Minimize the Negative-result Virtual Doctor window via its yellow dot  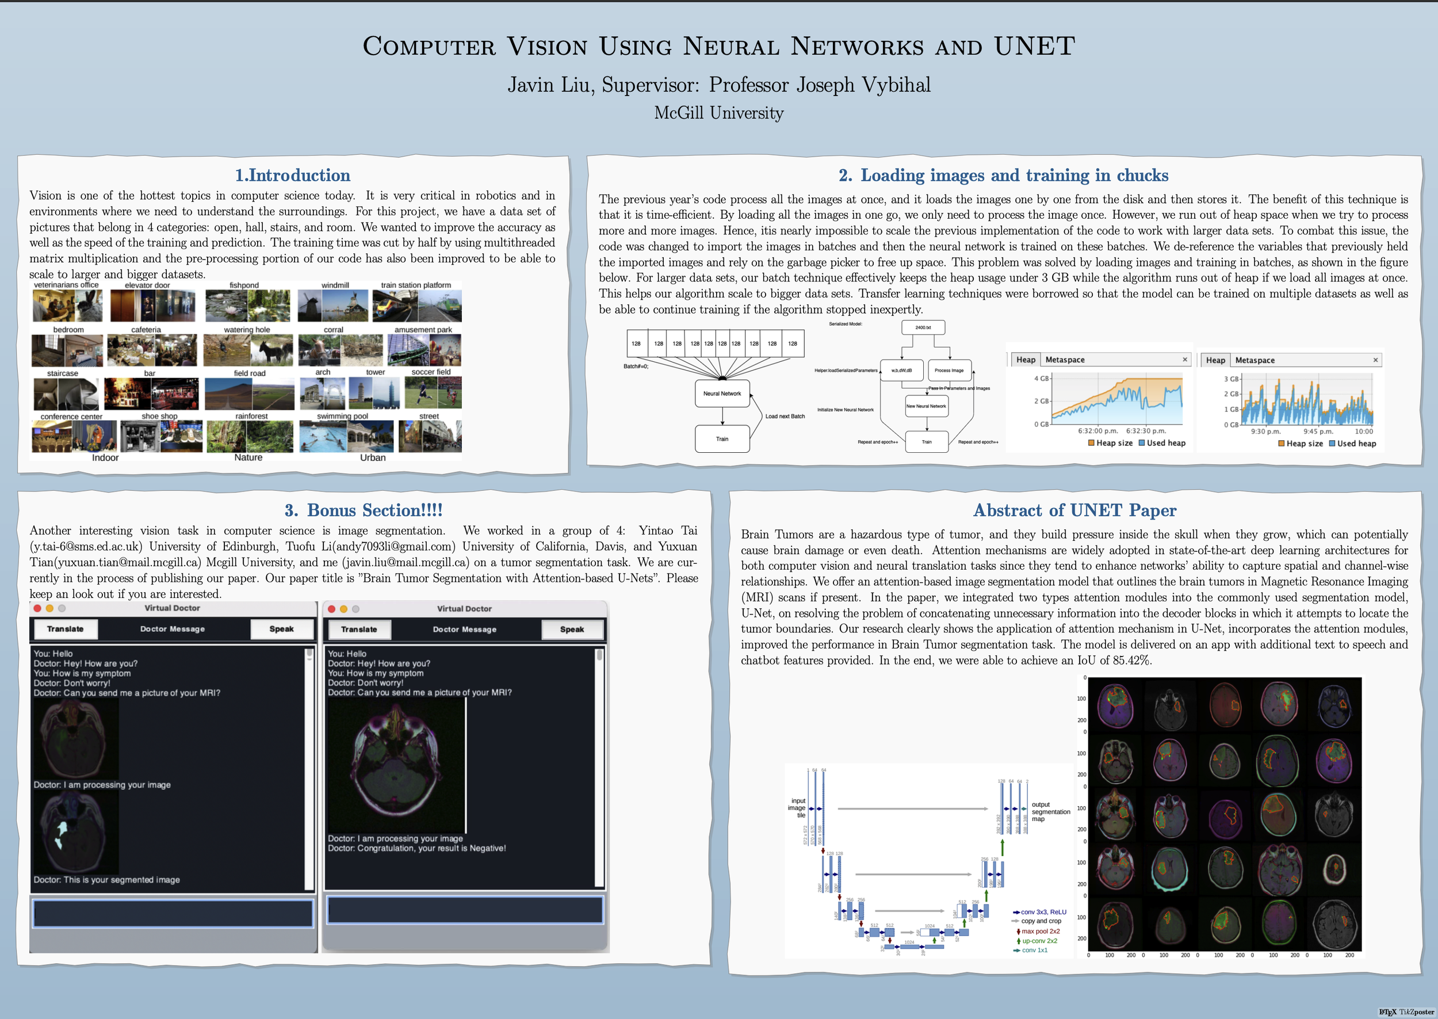343,609
